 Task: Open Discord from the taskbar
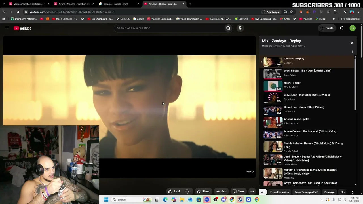223,200
